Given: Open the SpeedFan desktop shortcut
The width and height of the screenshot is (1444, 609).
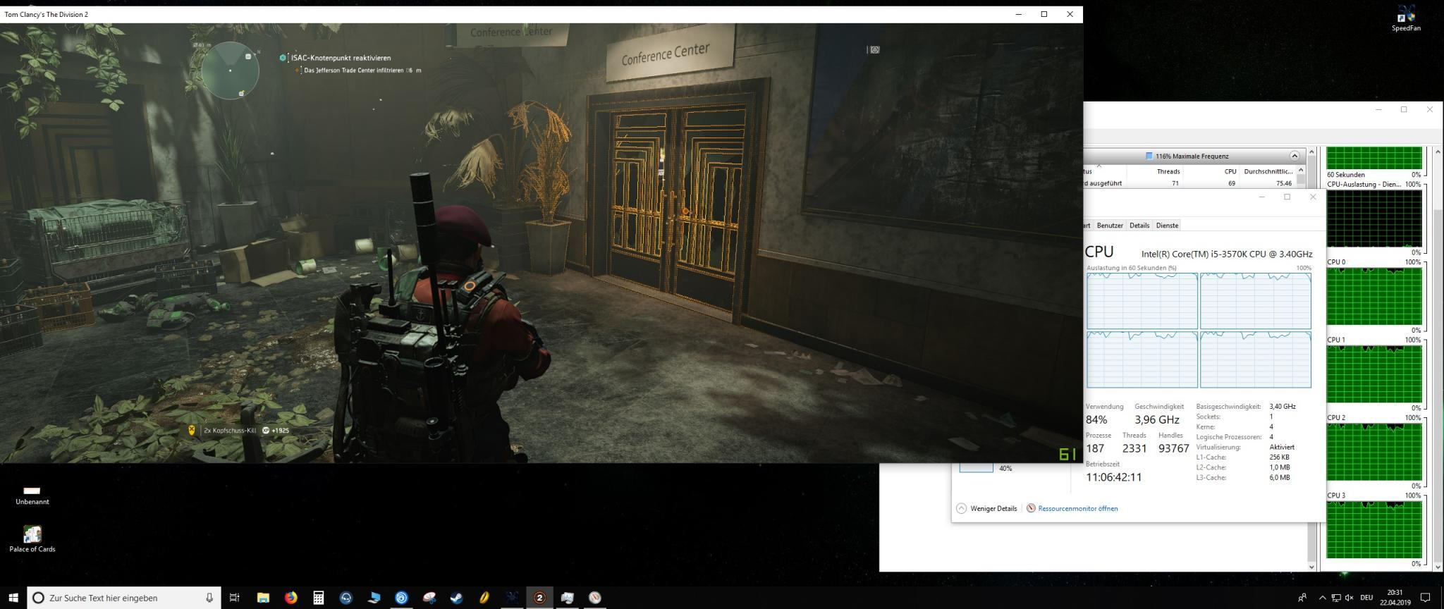Looking at the screenshot, I should [x=1406, y=18].
